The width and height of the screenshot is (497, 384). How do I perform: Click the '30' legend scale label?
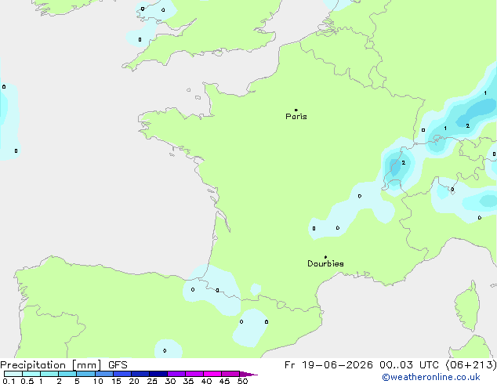pyautogui.click(x=170, y=381)
